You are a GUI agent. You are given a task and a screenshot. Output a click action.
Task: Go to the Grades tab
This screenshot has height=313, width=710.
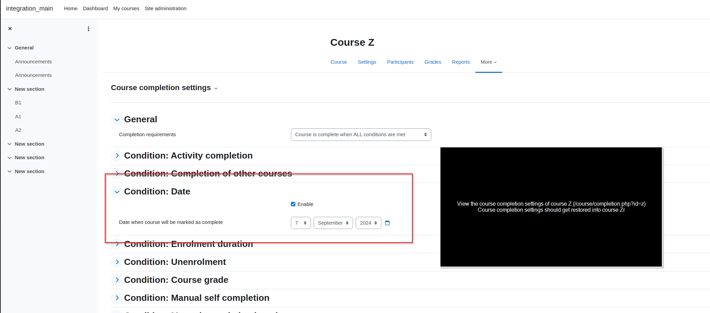[x=433, y=62]
